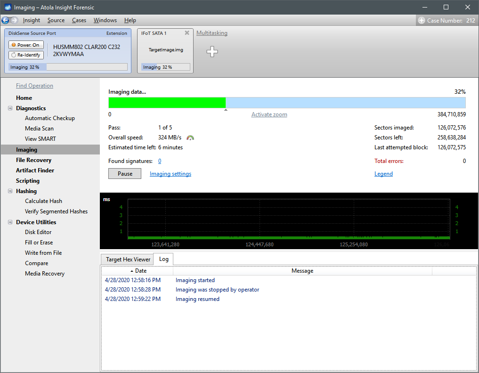Select 'Imaging was stopped by operator' log entry
This screenshot has height=373, width=479.
tap(217, 290)
